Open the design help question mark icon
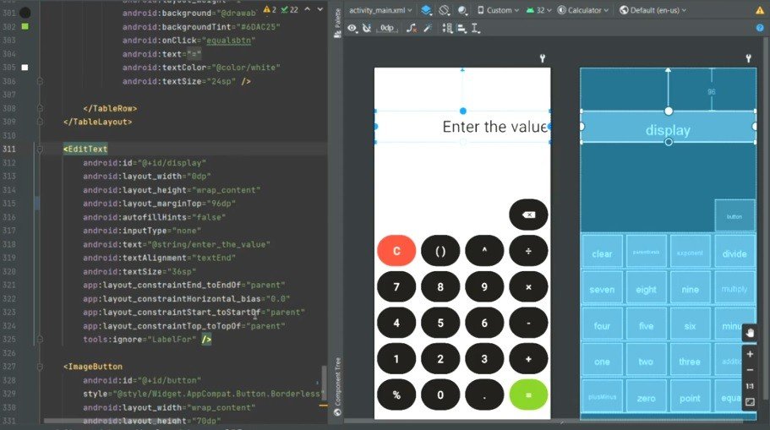The image size is (770, 430). coord(760,28)
